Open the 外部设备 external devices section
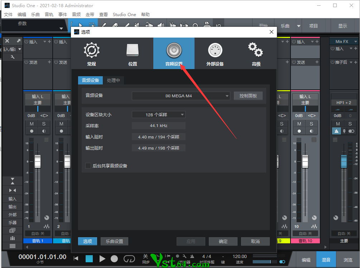360x268 pixels. coord(215,54)
